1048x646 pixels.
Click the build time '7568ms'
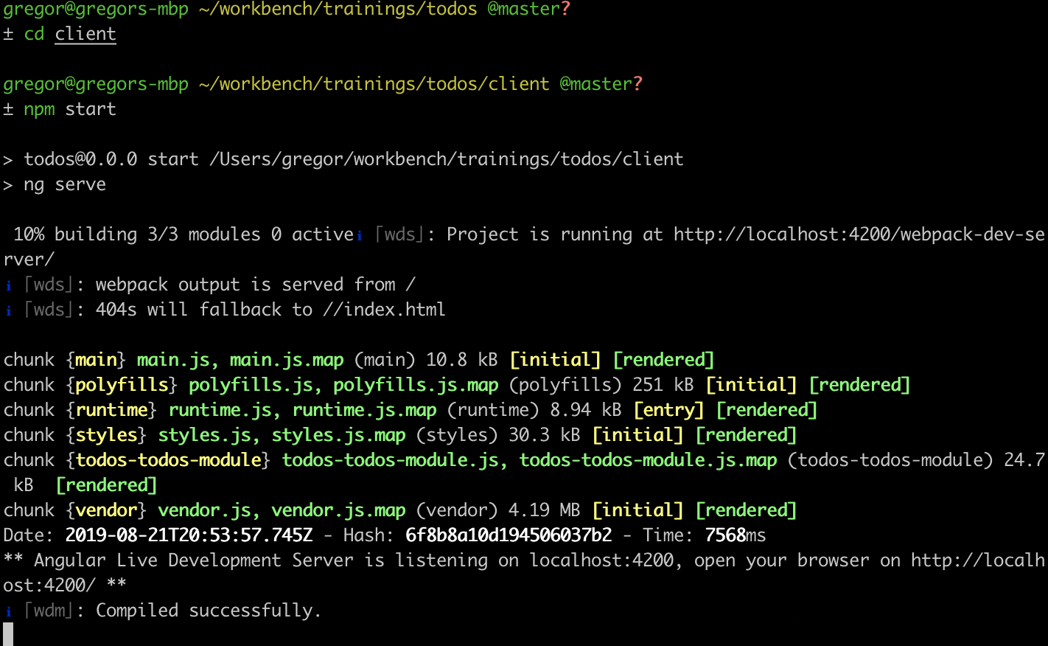click(736, 535)
